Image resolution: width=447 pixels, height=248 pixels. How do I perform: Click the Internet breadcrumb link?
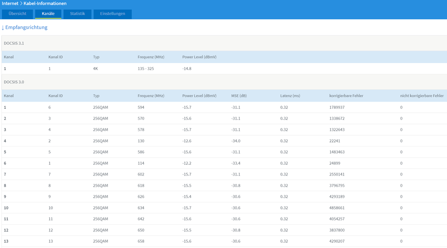[x=10, y=4]
